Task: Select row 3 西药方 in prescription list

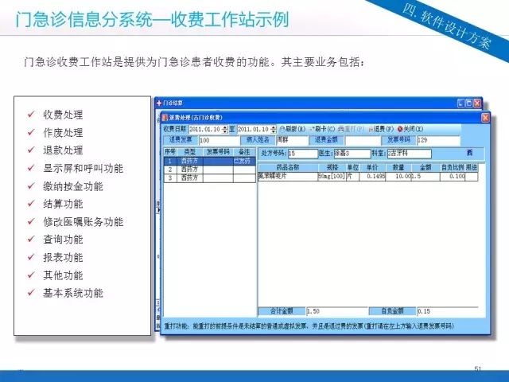Action: point(189,178)
